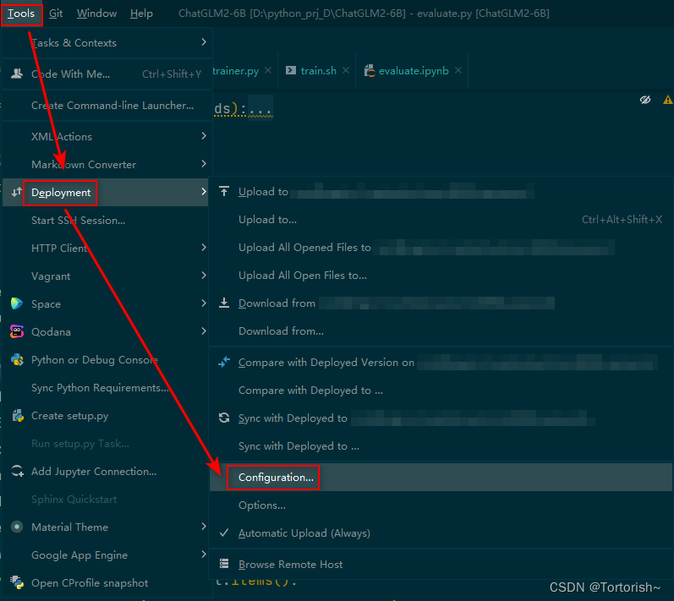Choose Upload to... with shortcut
The image size is (674, 601).
pyautogui.click(x=441, y=220)
